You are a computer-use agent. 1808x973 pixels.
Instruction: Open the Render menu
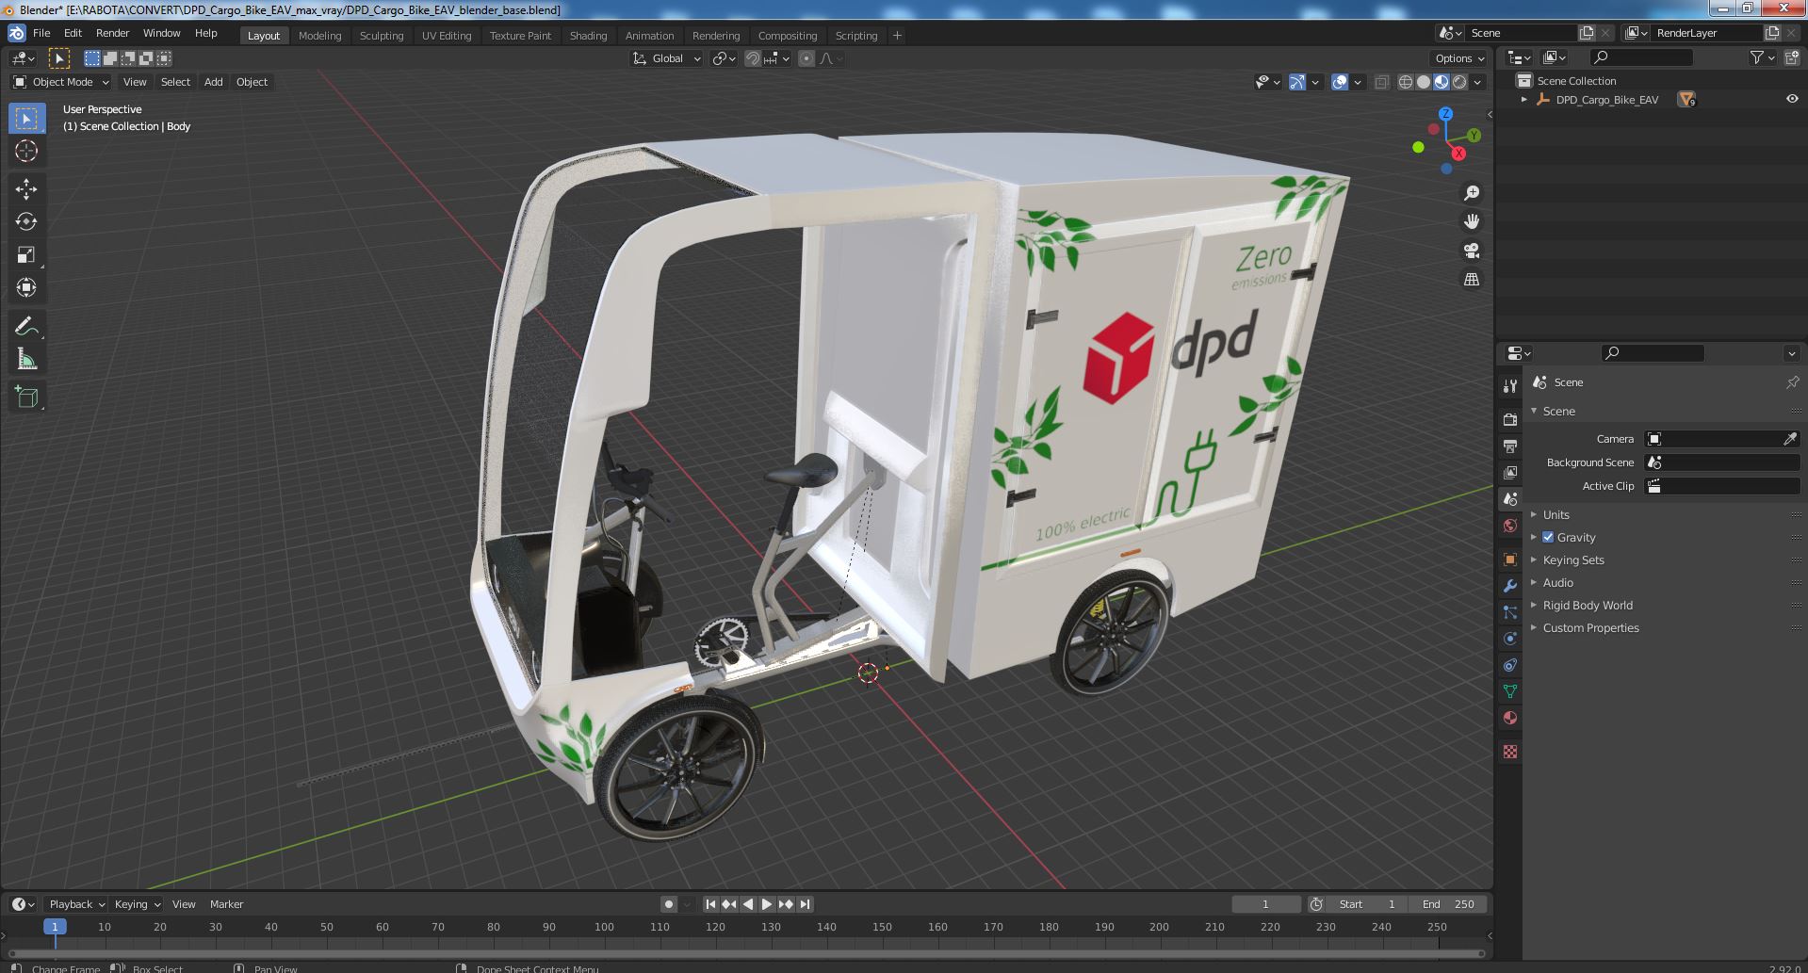tap(112, 33)
